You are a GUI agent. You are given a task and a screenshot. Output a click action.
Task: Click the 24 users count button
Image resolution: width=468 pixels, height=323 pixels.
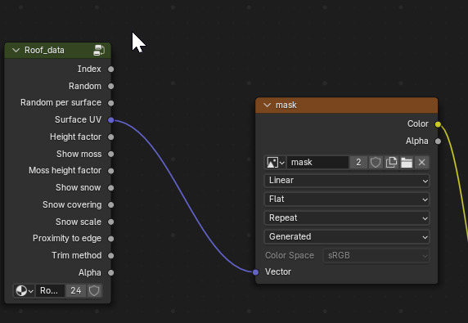pyautogui.click(x=76, y=291)
